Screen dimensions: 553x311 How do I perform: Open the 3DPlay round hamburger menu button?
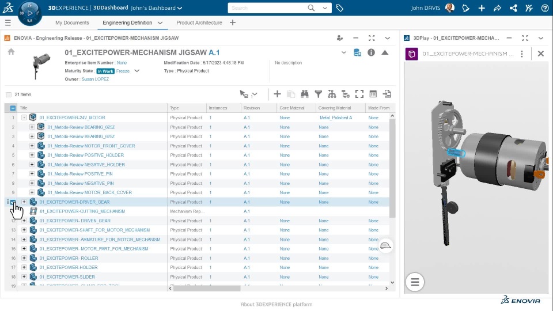pyautogui.click(x=415, y=282)
